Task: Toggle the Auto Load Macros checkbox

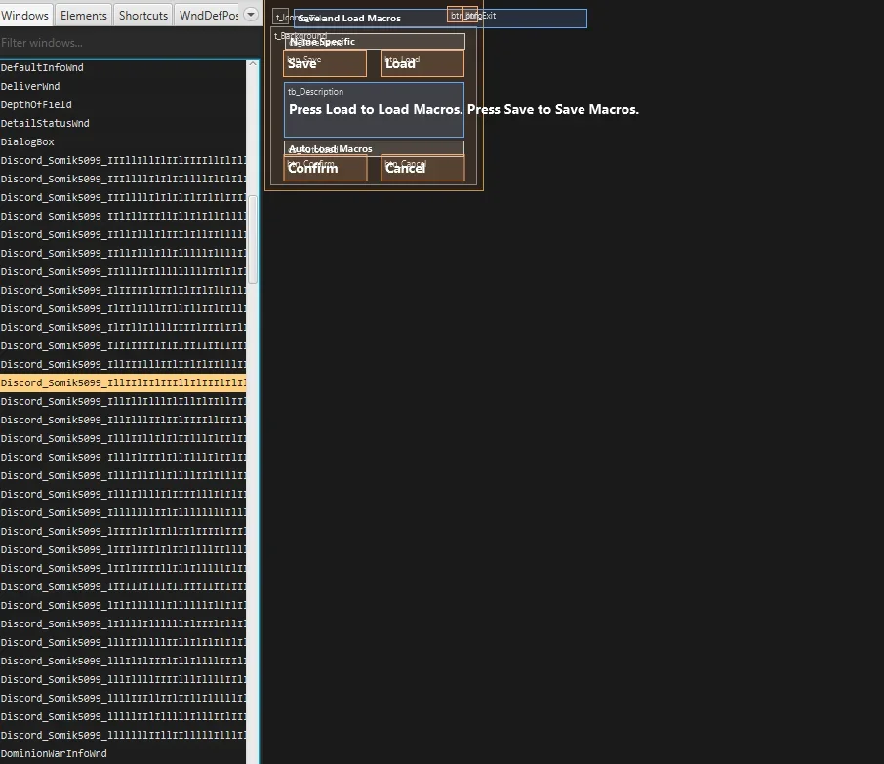Action: click(x=375, y=149)
